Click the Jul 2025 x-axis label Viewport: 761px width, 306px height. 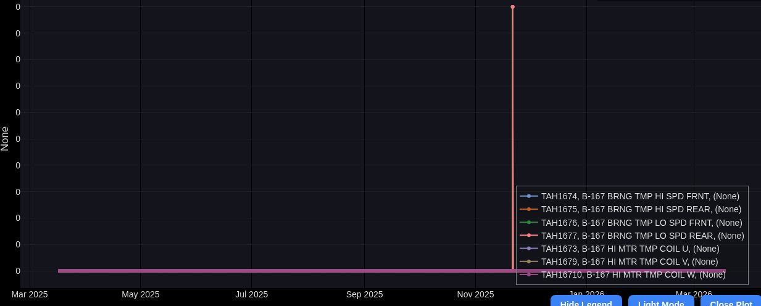[251, 294]
